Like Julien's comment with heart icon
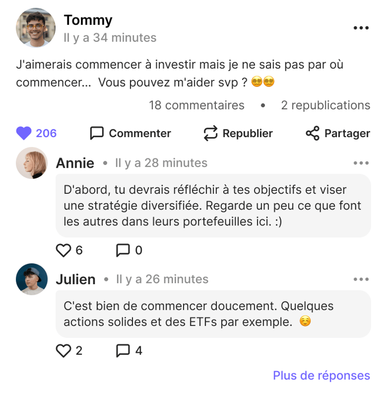Viewport: 387px width, 396px height. tap(63, 351)
